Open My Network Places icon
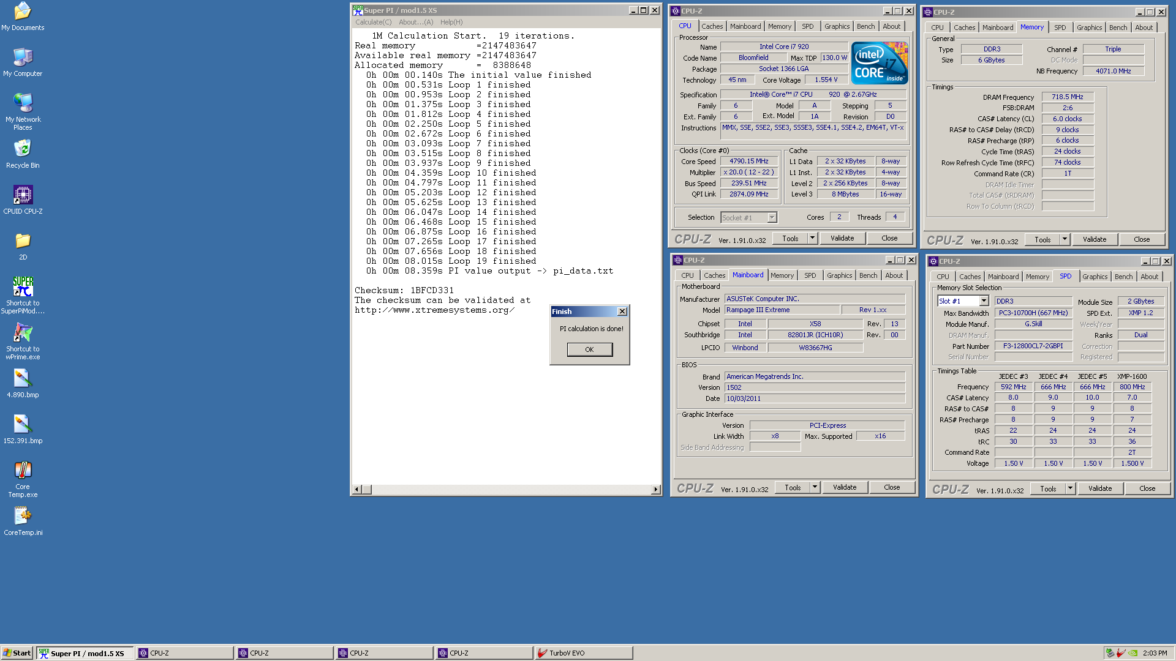 [x=23, y=111]
